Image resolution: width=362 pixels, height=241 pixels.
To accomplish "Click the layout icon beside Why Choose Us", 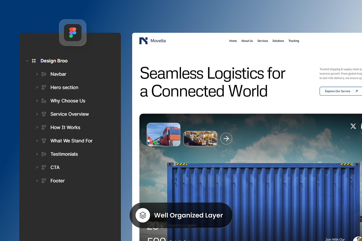I will point(44,101).
